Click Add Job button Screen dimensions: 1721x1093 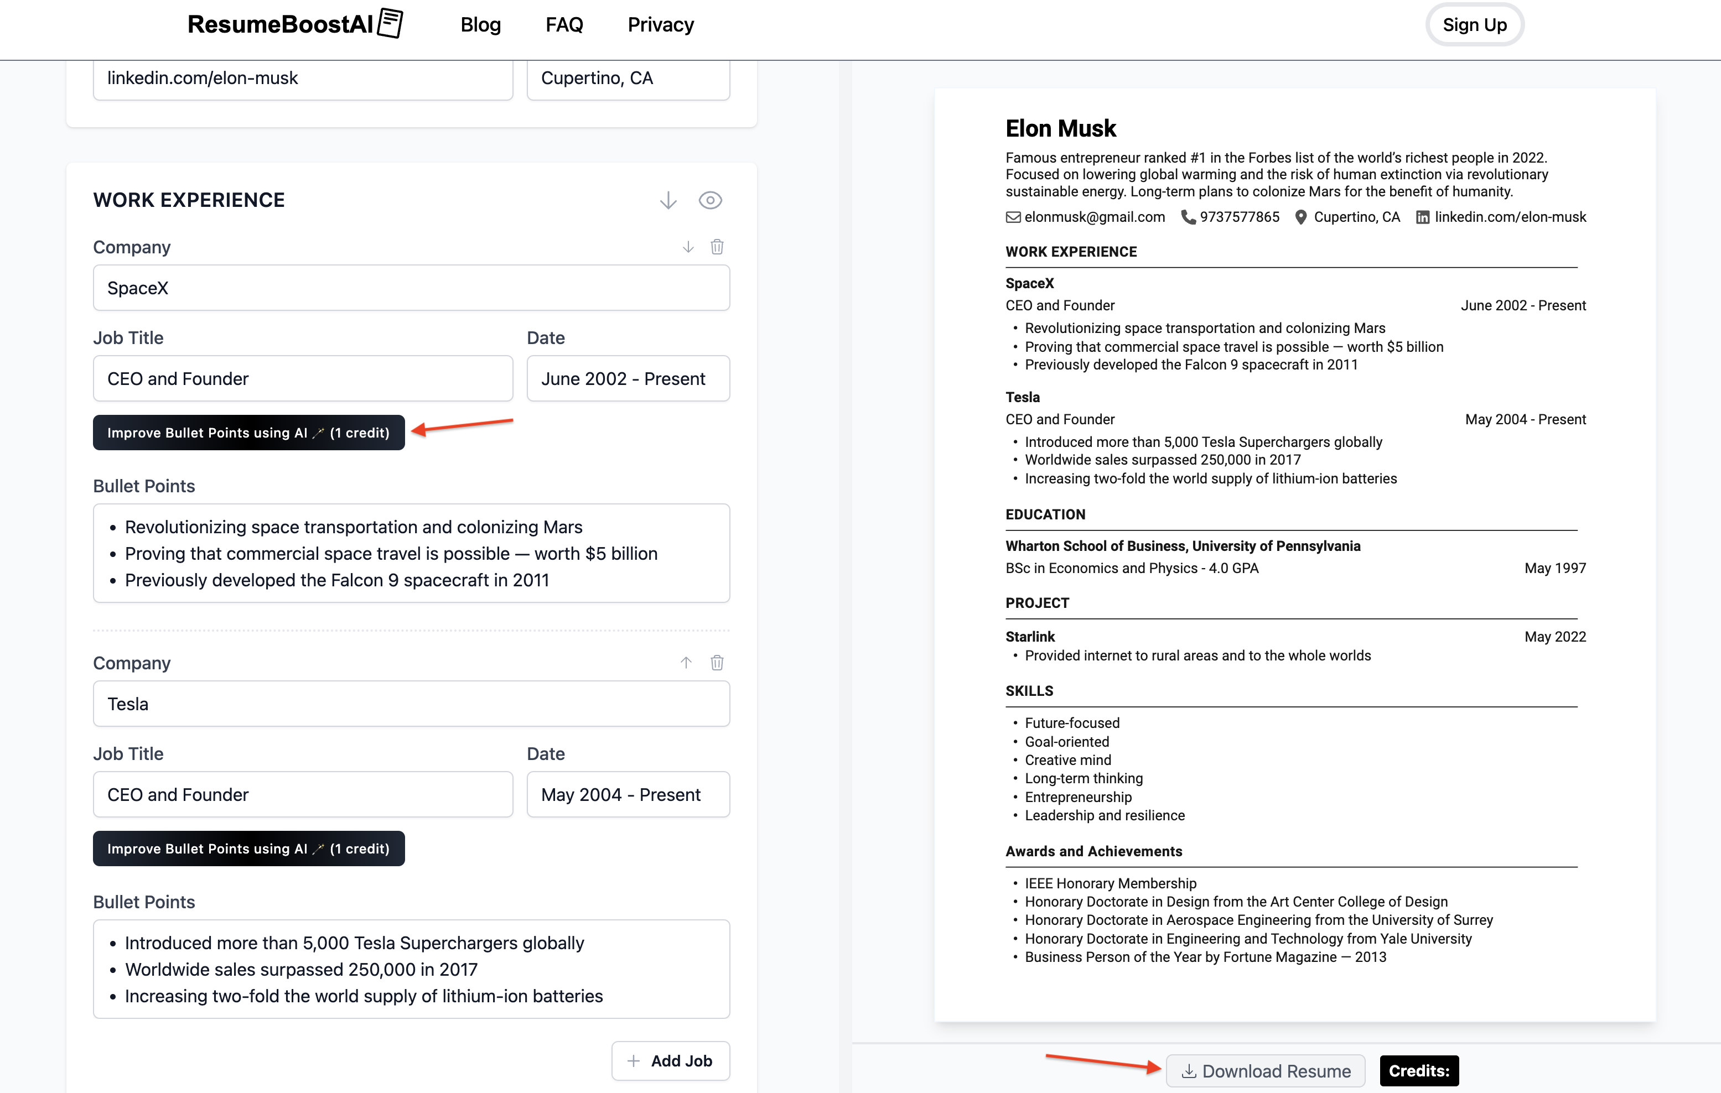point(670,1060)
